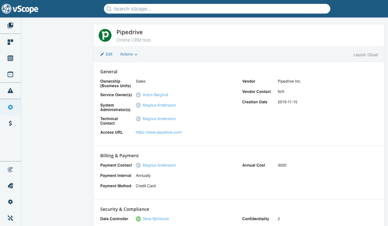Click the Security & Compliance heading
Viewport: 388px width, 226px height.
(125, 209)
